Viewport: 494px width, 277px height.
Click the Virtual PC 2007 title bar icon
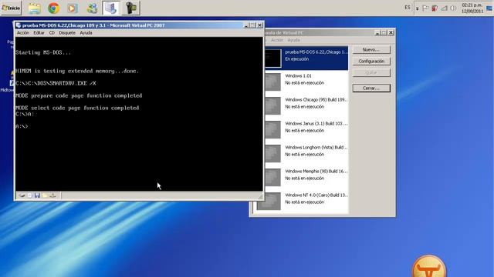[19, 25]
